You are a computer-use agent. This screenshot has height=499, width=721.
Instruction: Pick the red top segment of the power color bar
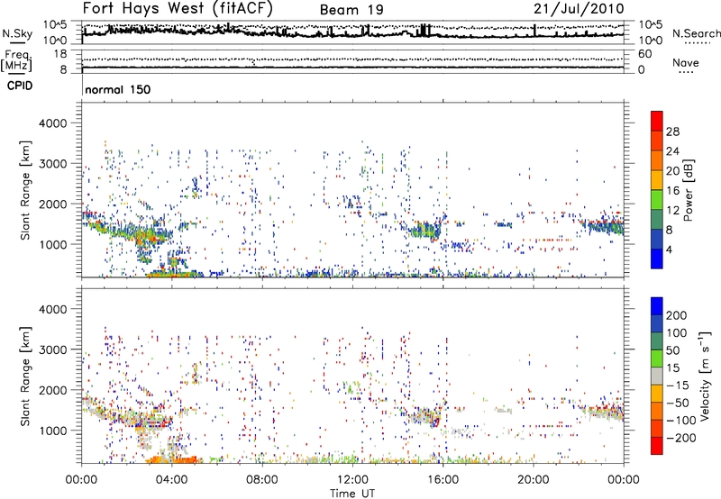(657, 121)
